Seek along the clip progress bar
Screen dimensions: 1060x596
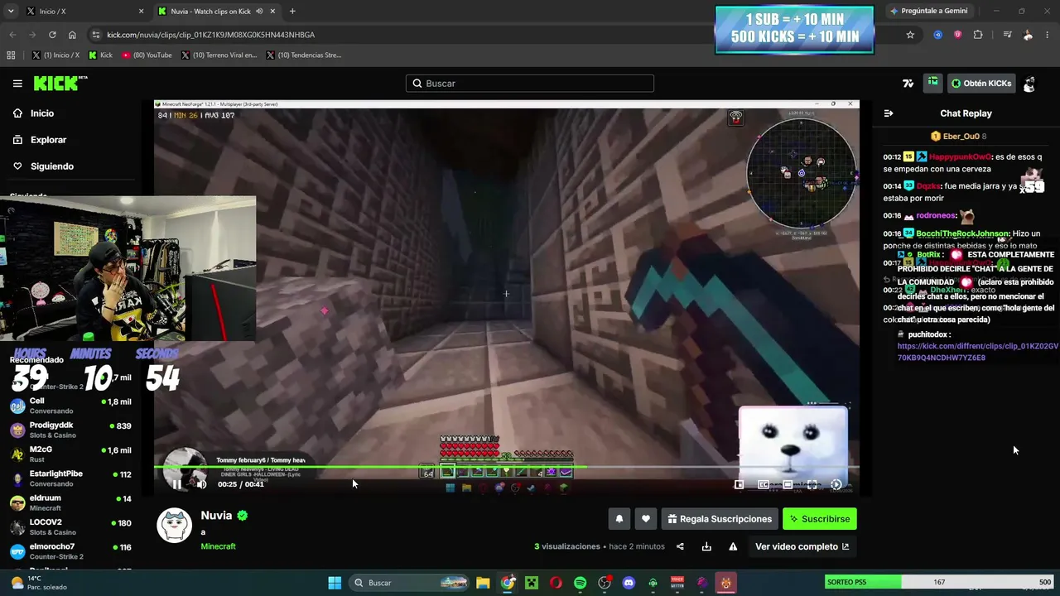tap(506, 468)
